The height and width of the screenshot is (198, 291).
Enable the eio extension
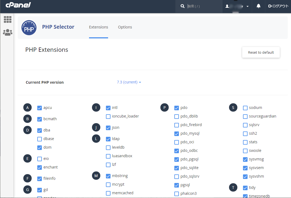(x=39, y=159)
